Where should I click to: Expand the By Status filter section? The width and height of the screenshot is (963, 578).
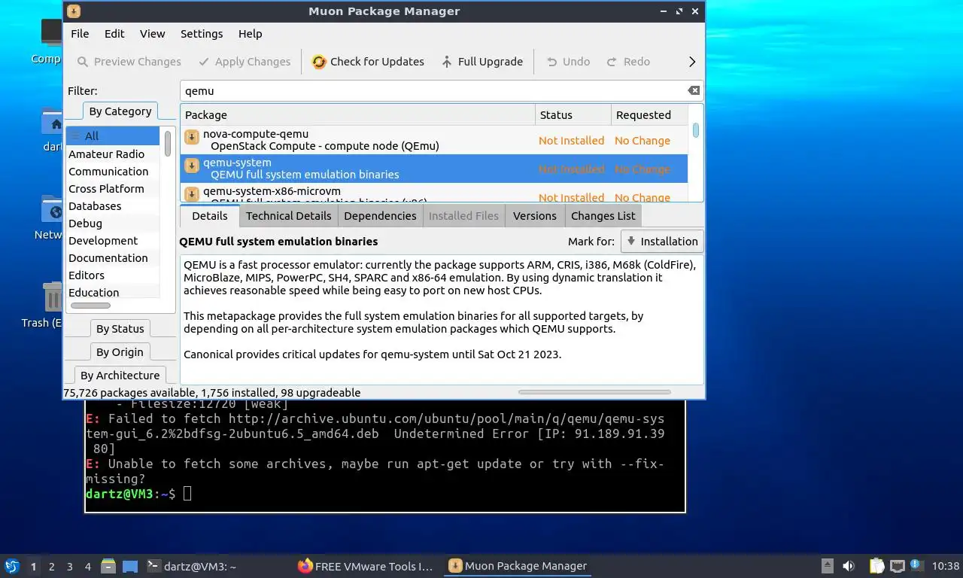(120, 329)
